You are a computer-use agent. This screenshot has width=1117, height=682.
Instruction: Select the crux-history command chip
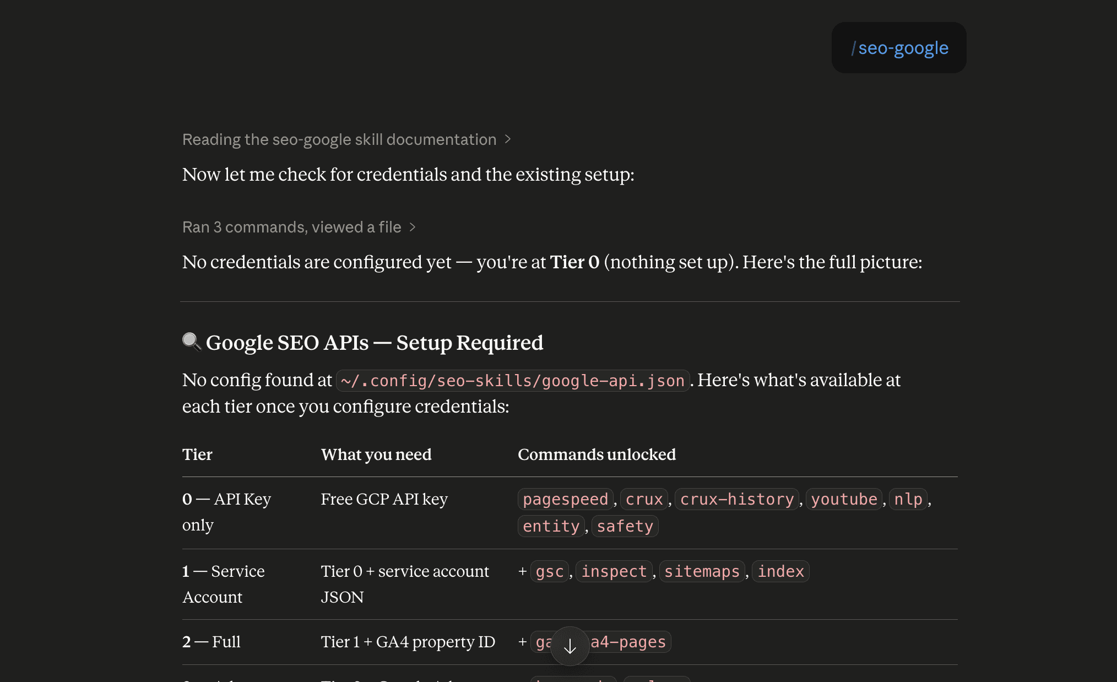(737, 499)
